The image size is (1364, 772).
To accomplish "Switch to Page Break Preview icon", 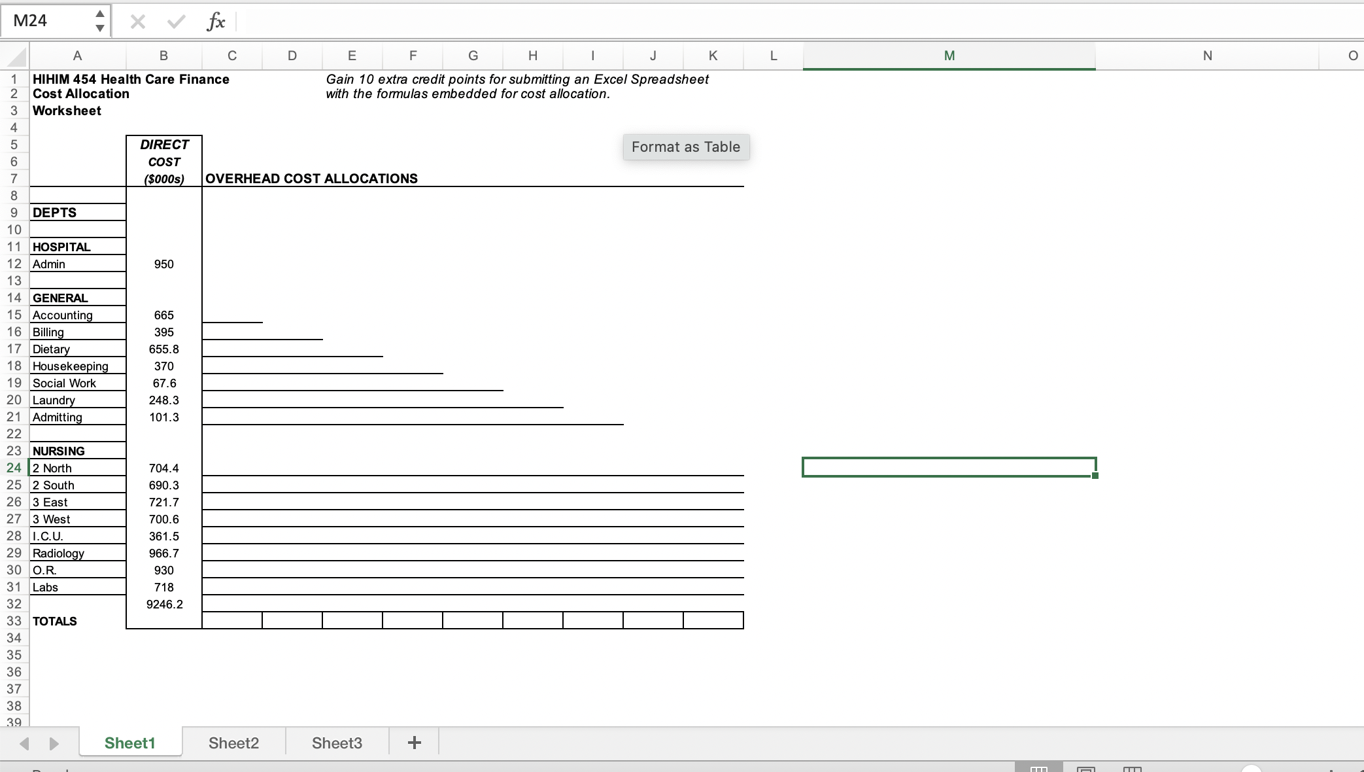I will (1132, 769).
